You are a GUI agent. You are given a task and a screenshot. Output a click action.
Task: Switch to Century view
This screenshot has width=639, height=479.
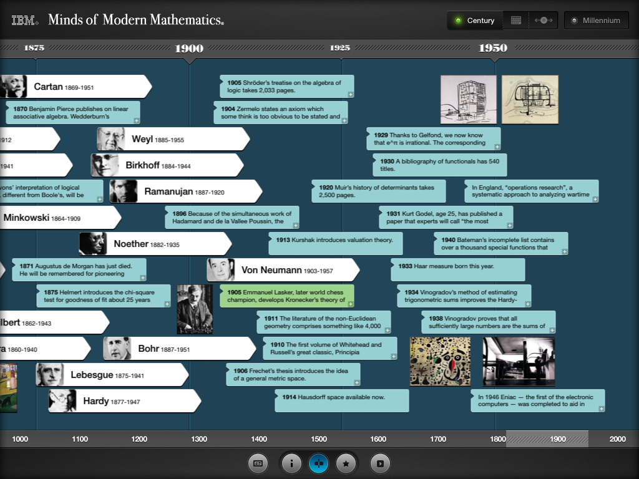(x=474, y=21)
